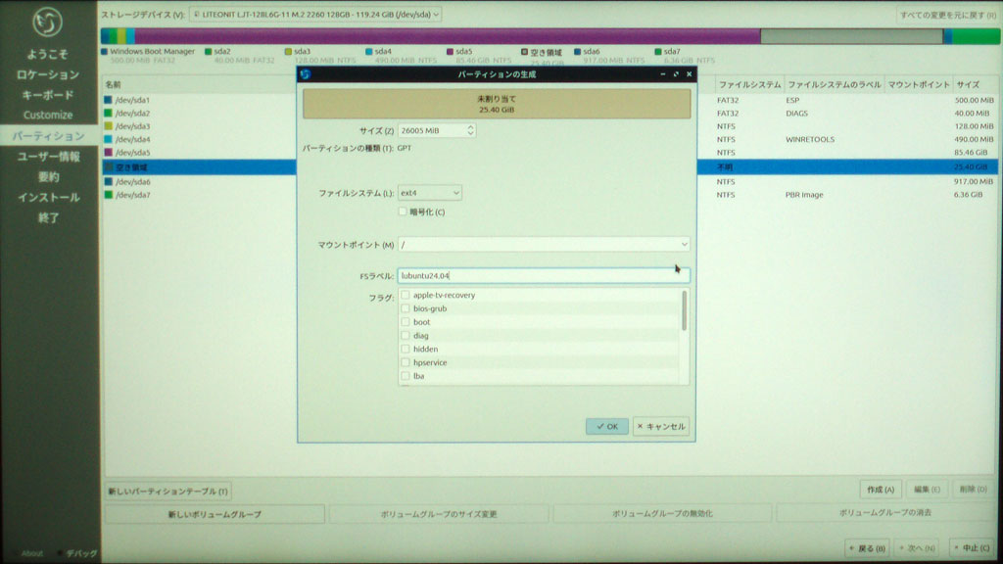Click the /dev/sda5 purple partition icon
Image resolution: width=1003 pixels, height=564 pixels.
(x=108, y=153)
